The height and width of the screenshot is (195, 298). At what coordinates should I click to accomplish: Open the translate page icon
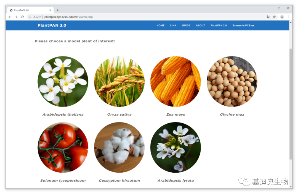pos(268,17)
